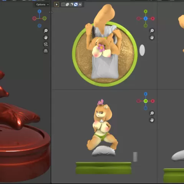The width and height of the screenshot is (184, 184).
Task: Choose the 'intersect selection' mode icon
Action: click(80, 5)
